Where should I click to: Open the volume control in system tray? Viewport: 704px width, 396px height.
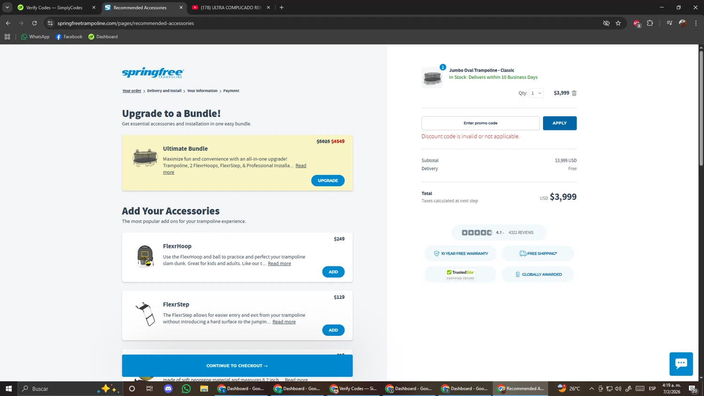click(618, 388)
